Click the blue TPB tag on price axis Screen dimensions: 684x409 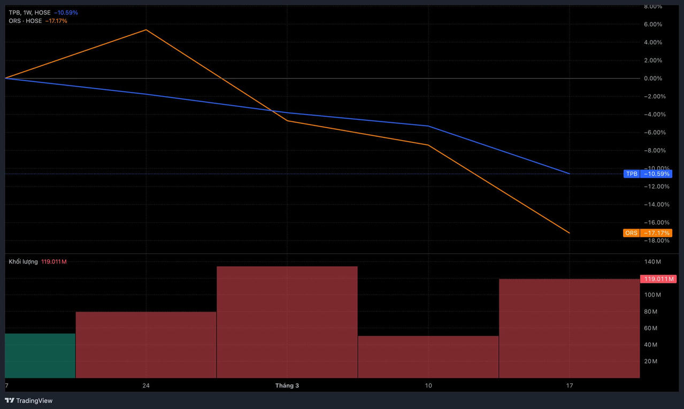632,174
